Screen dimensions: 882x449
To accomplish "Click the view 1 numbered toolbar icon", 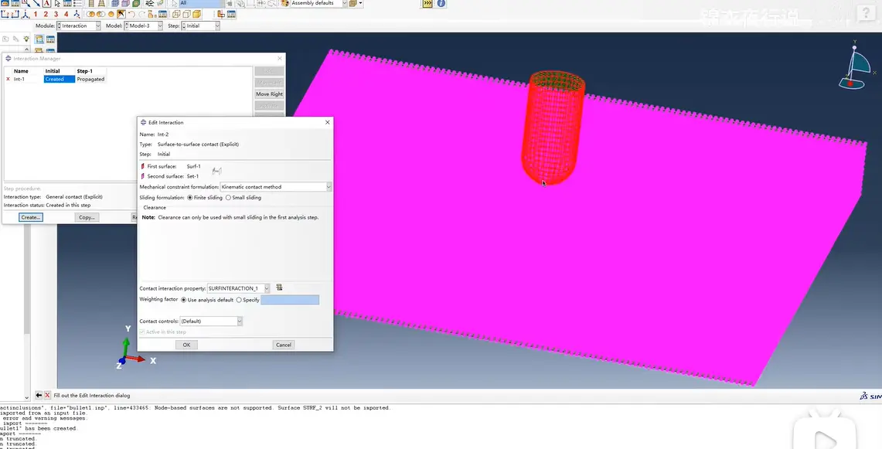I will tap(36, 14).
